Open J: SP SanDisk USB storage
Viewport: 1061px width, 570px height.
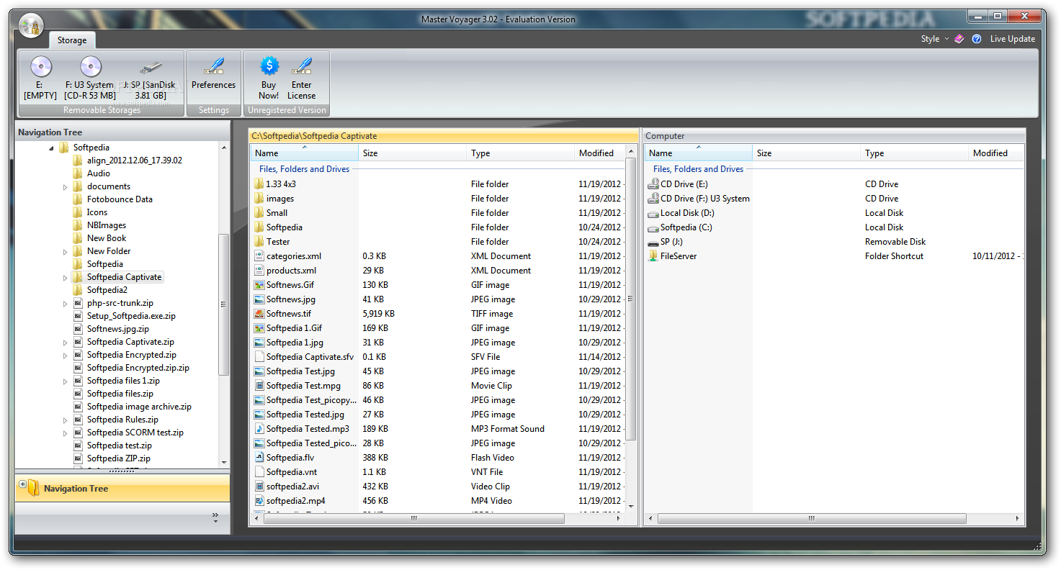150,78
